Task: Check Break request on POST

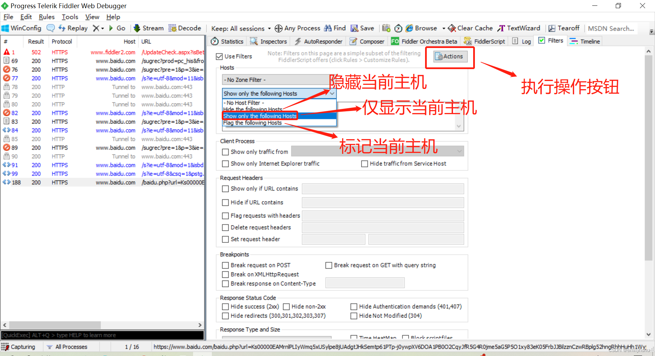Action: click(225, 265)
